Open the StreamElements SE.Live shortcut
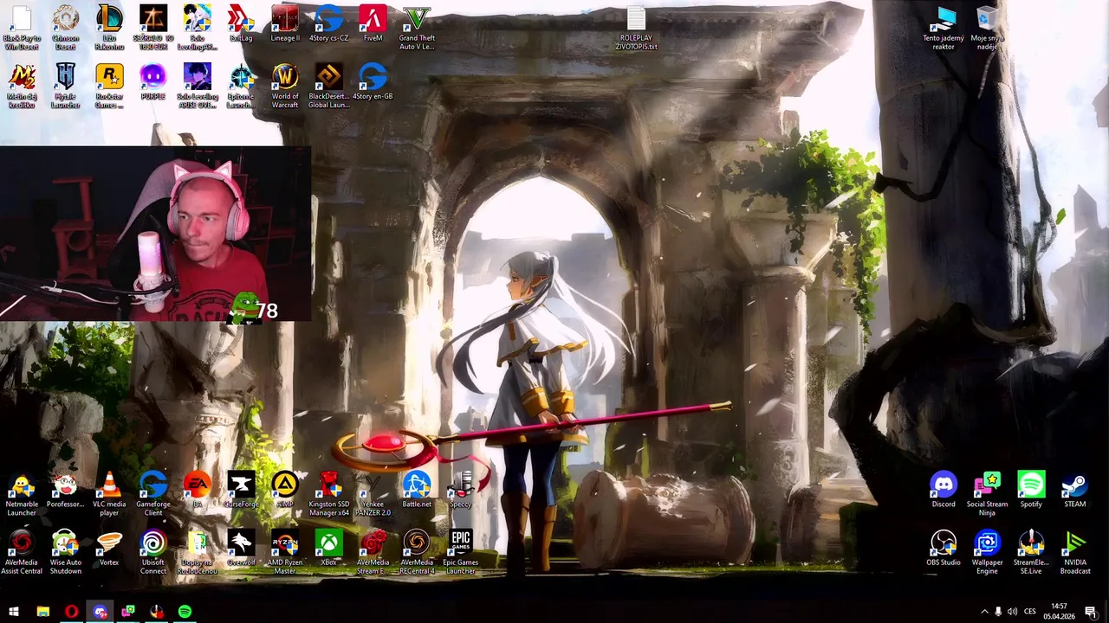Viewport: 1109px width, 623px height. 1031,552
